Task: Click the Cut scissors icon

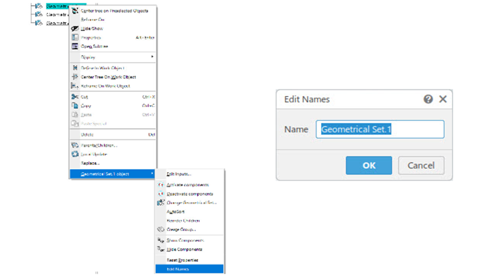Action: 75,97
